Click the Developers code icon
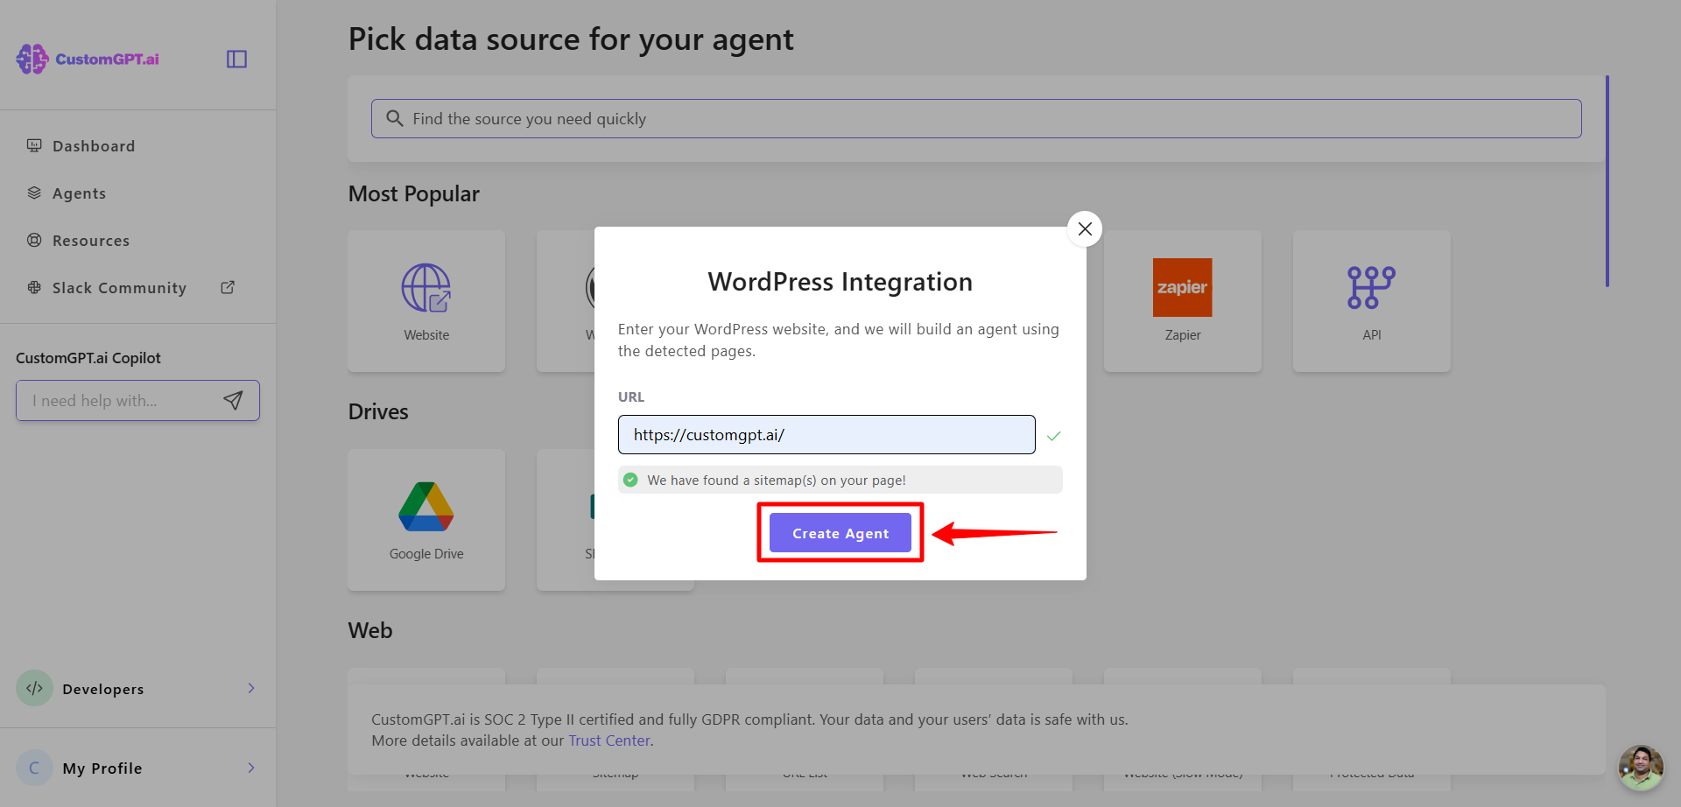 [35, 688]
